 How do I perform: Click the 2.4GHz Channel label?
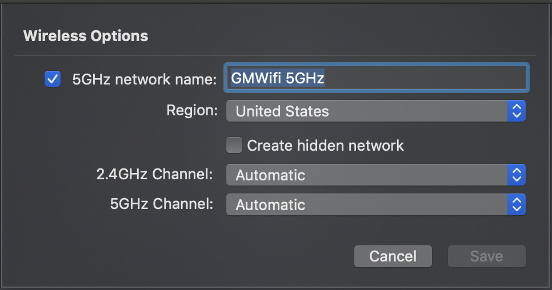coord(154,174)
